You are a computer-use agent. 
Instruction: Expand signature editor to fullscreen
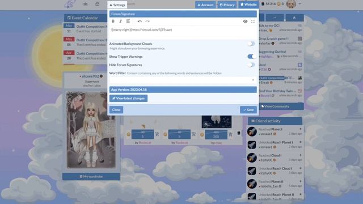(x=253, y=22)
